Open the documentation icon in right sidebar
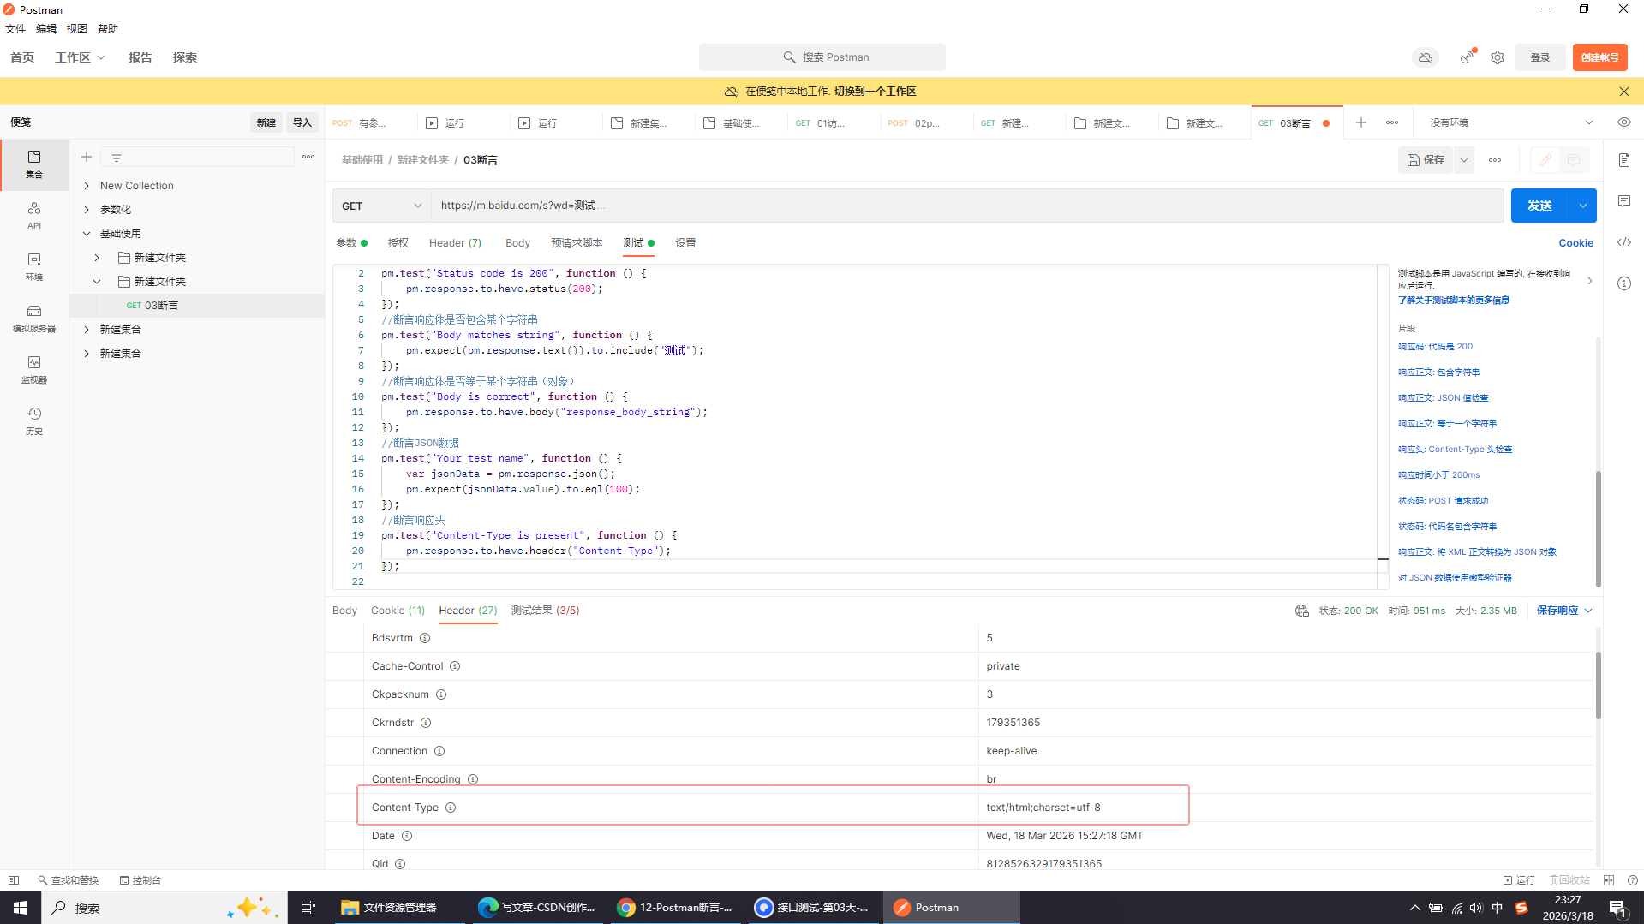The width and height of the screenshot is (1644, 924). pos(1624,160)
